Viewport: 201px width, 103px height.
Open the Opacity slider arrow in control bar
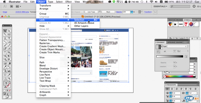tap(131, 12)
